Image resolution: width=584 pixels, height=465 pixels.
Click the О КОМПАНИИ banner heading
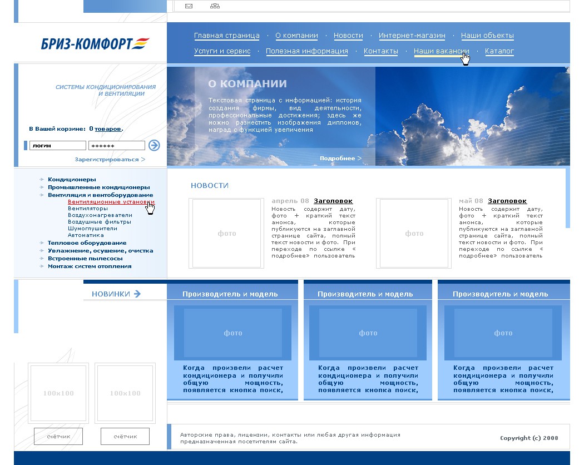coord(248,84)
